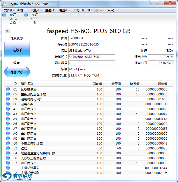Viewport: 178px width, 182px height.
Task: Click the CrystalDiskInfo title bar app icon
Action: (4, 4)
